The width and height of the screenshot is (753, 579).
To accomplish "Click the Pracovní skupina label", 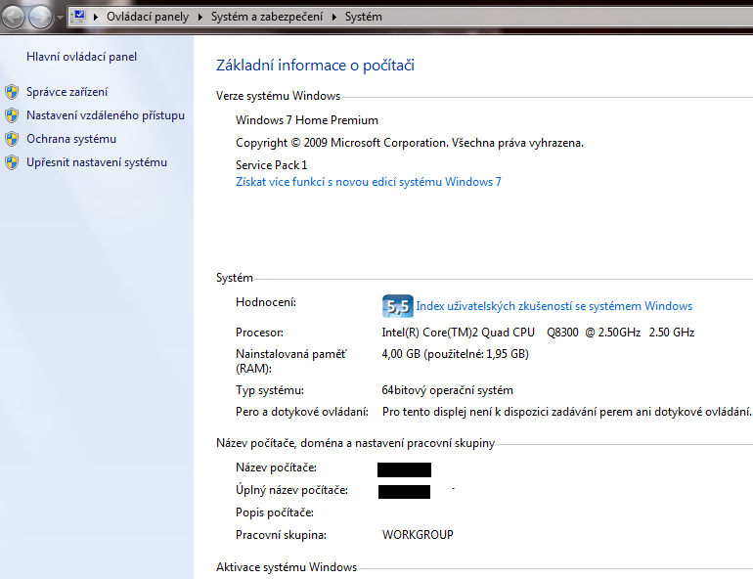I will (281, 535).
